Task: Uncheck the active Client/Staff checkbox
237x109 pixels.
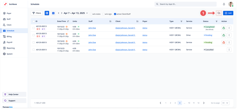Action: [115, 14]
